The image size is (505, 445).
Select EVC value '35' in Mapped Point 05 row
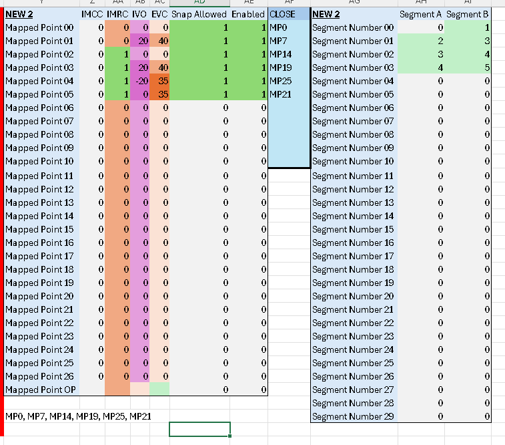159,94
